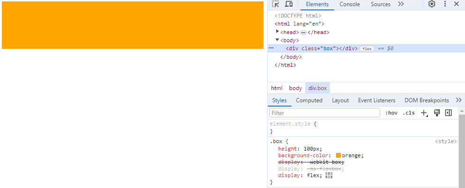
Task: Open the rendering emulations paintbrush icon
Action: (x=437, y=113)
